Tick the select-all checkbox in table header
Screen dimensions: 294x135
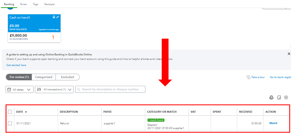[x=10, y=112]
